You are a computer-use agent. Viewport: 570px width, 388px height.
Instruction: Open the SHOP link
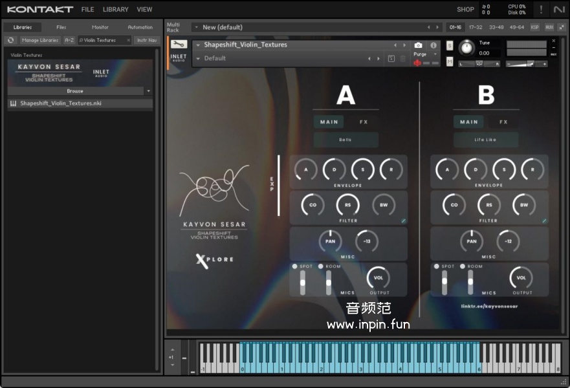pyautogui.click(x=465, y=9)
